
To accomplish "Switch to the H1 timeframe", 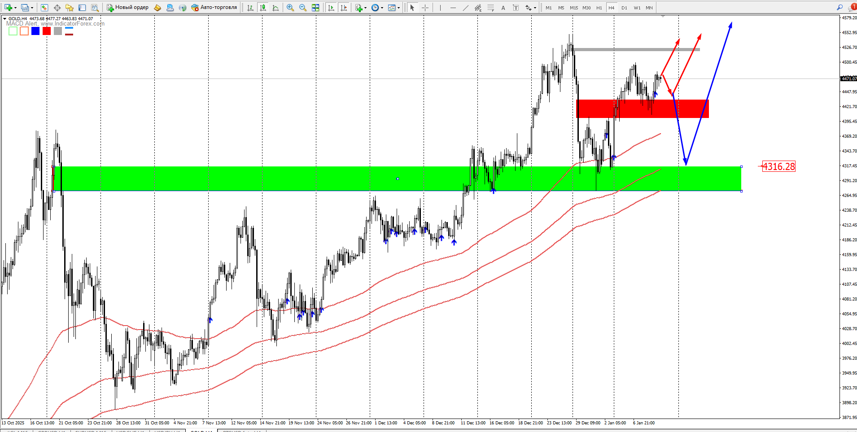I will pyautogui.click(x=599, y=8).
